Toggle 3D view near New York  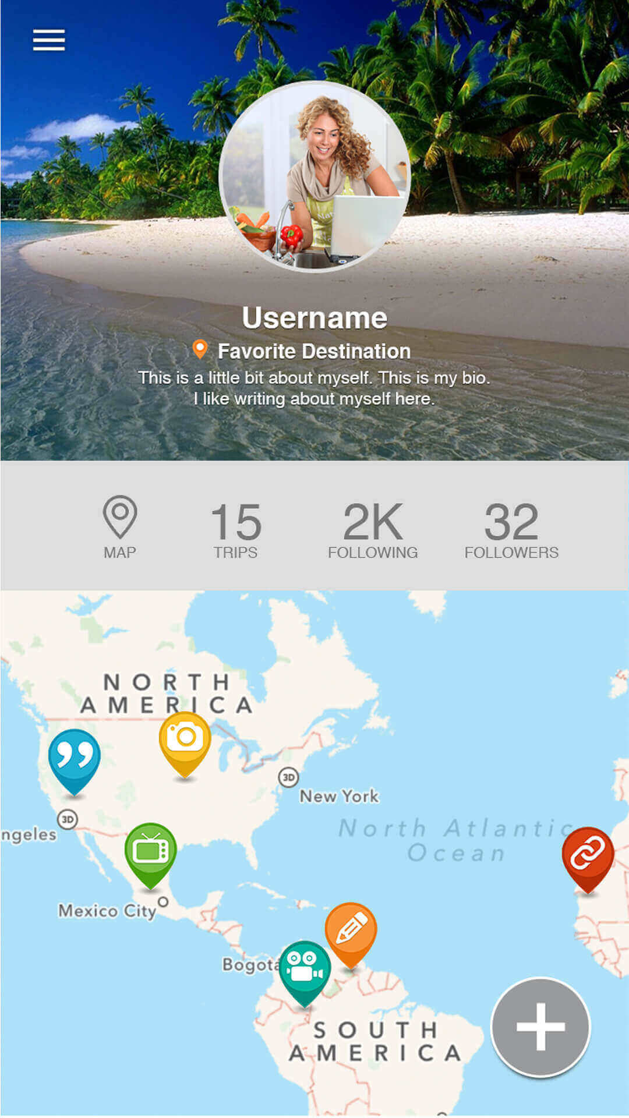288,777
